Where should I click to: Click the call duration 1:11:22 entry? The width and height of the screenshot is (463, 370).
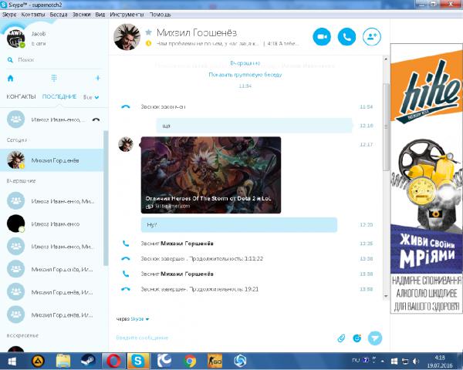point(201,259)
